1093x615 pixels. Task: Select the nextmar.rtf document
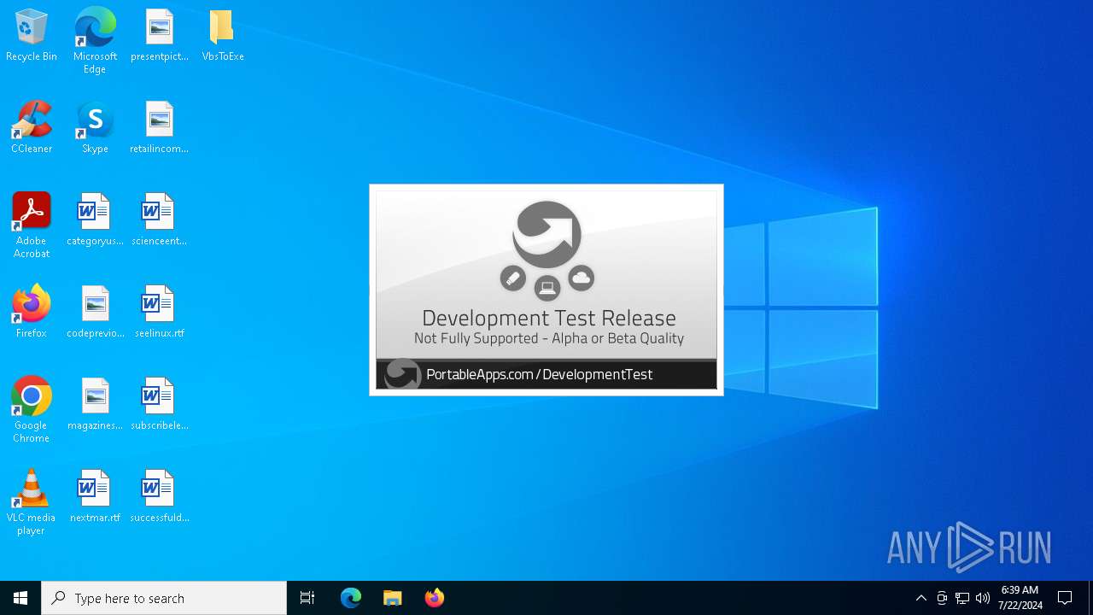click(95, 497)
